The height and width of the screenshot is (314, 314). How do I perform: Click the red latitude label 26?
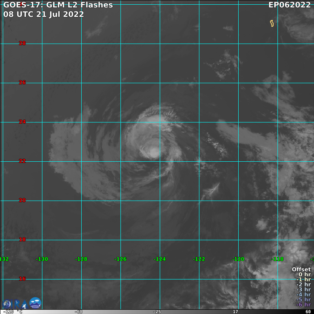coord(22,82)
